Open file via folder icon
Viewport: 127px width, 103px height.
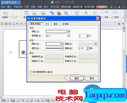pyautogui.click(x=2, y=24)
